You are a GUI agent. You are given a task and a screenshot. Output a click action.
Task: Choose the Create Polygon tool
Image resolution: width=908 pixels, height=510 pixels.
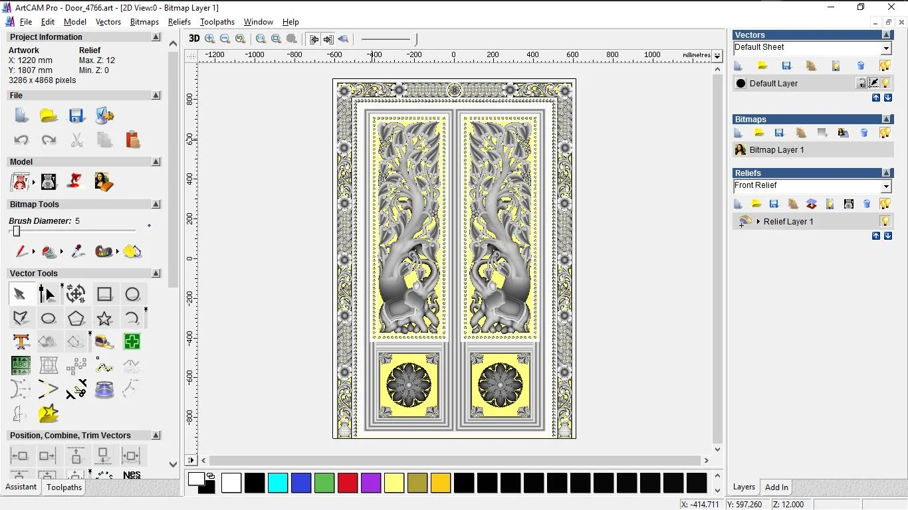(x=76, y=319)
